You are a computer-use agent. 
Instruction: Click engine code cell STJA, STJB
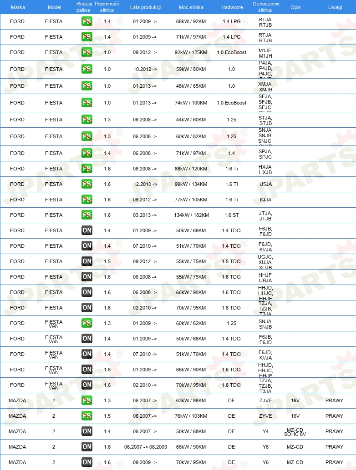[265, 120]
